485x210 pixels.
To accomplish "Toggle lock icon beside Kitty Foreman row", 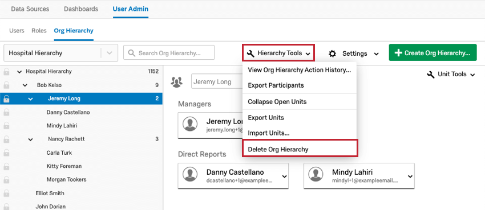I will tap(6, 166).
